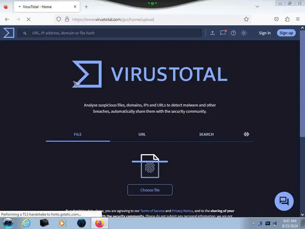Screen dimensions: 305x229
Task: Open the Privacy Notice link
Action: pyautogui.click(x=183, y=211)
